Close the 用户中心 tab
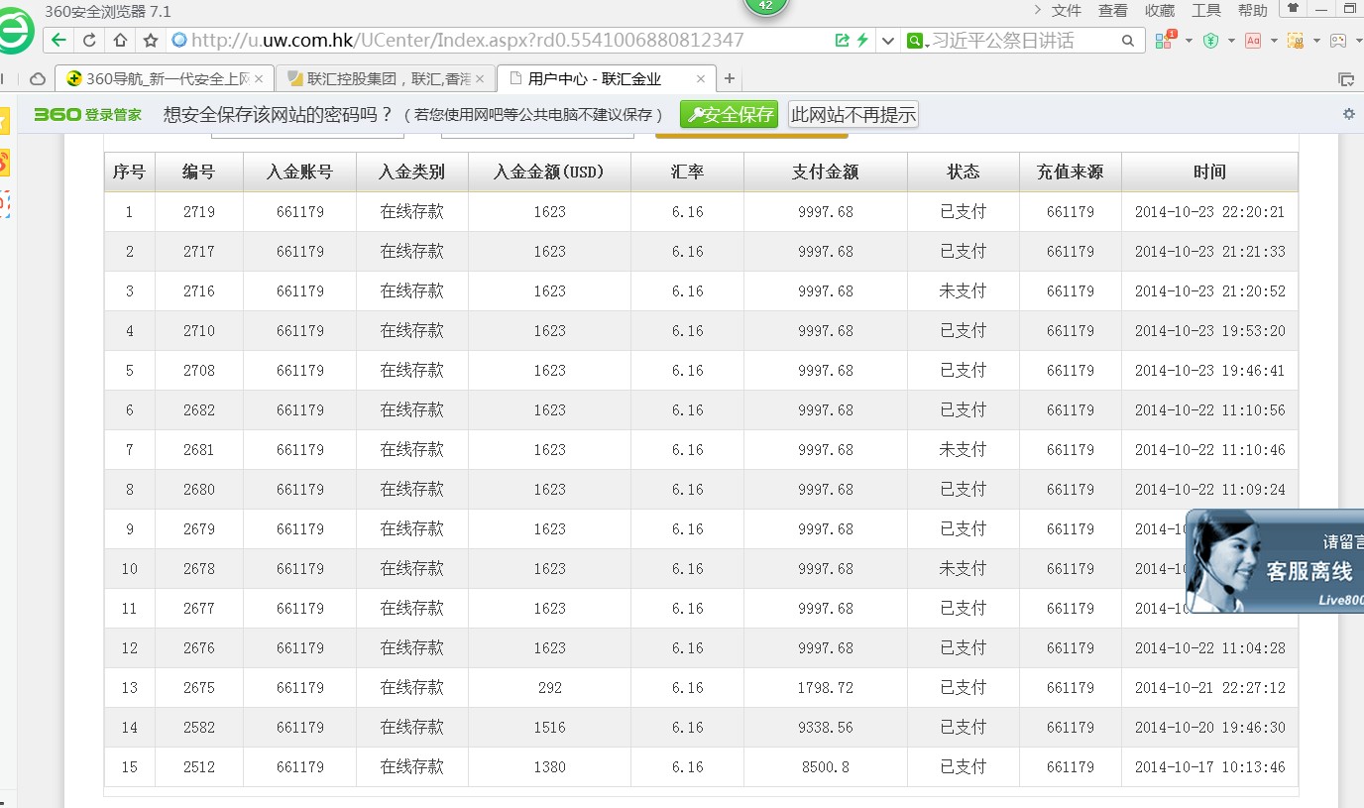Image resolution: width=1364 pixels, height=808 pixels. coord(701,78)
